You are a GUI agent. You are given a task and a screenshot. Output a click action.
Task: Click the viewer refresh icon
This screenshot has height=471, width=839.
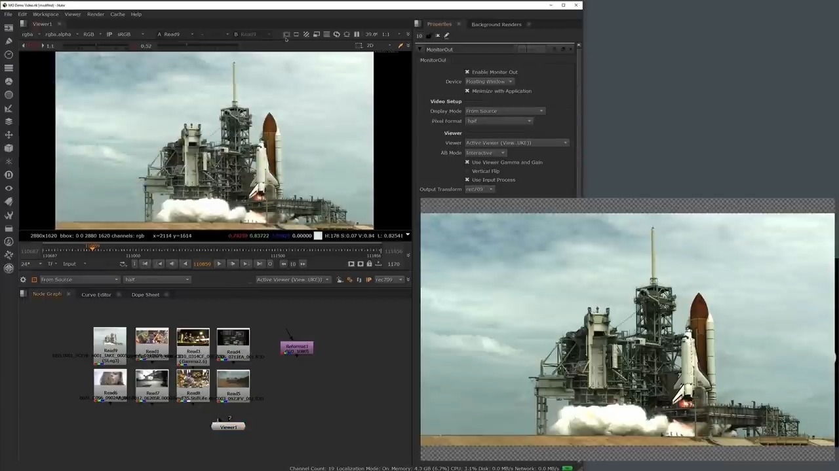[336, 34]
